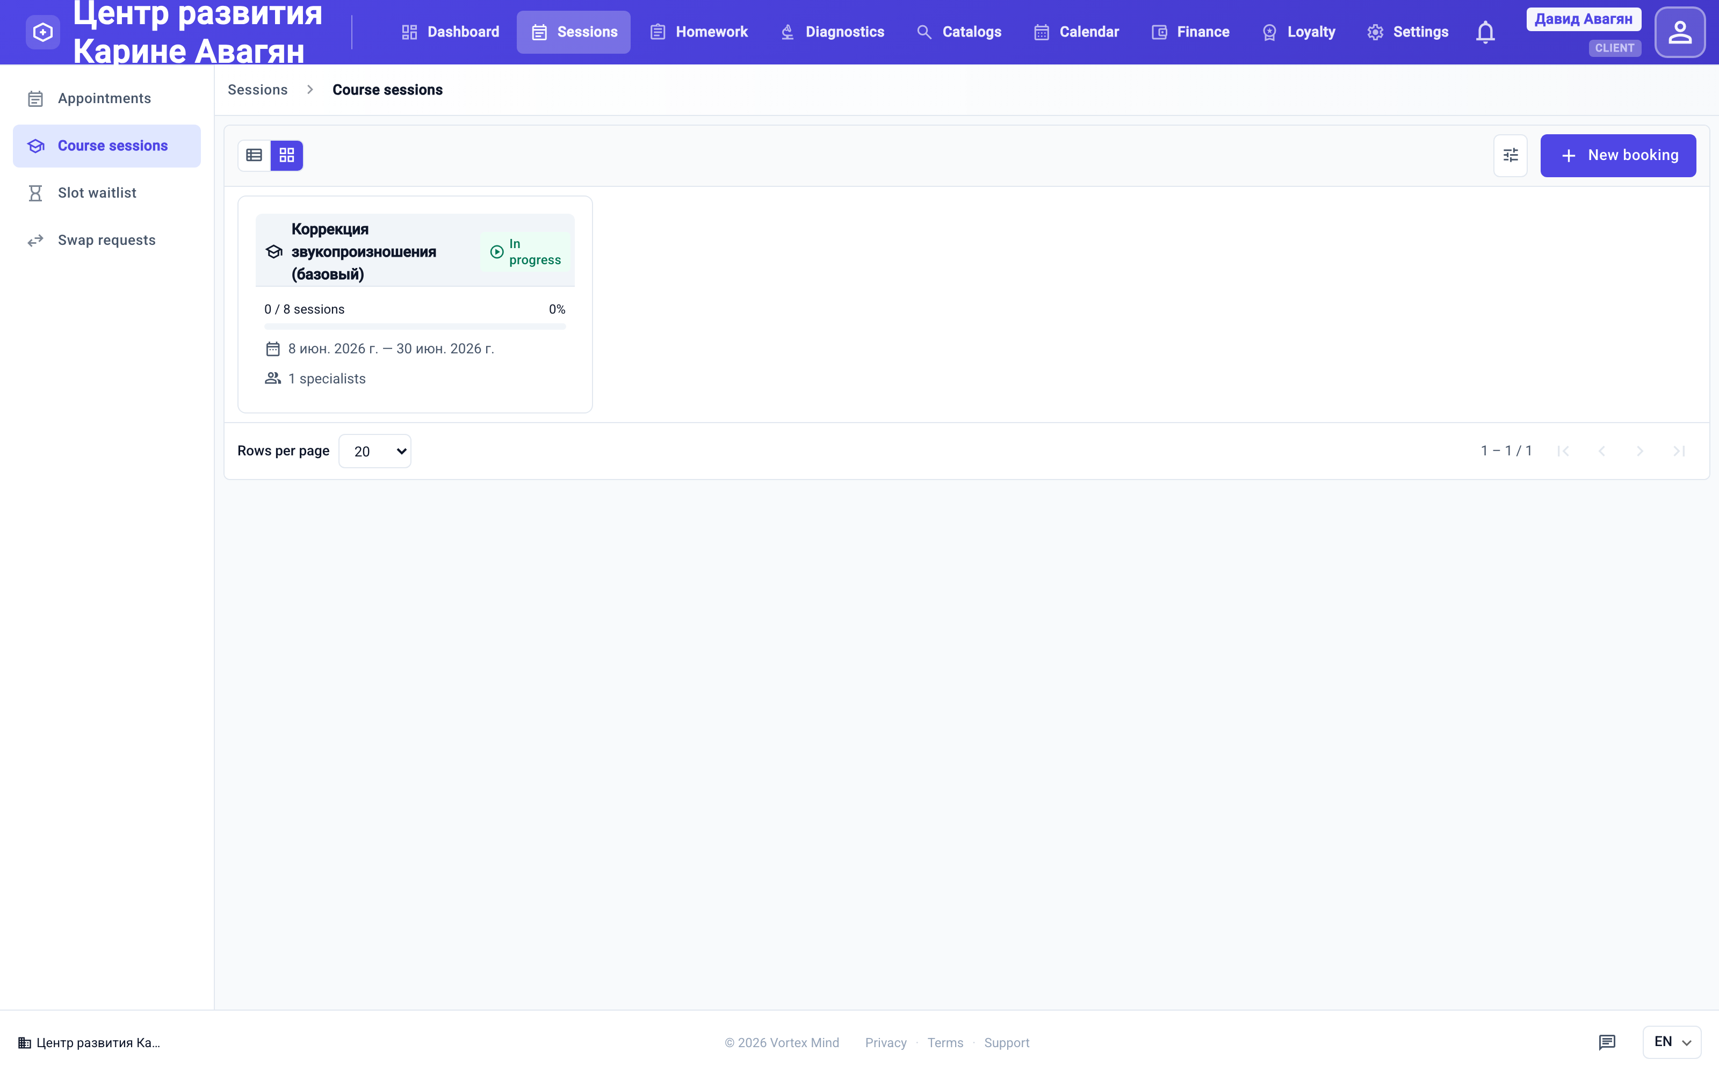Screen dimensions: 1719x1074
Task: Click the center logo icon in header
Action: click(x=42, y=32)
